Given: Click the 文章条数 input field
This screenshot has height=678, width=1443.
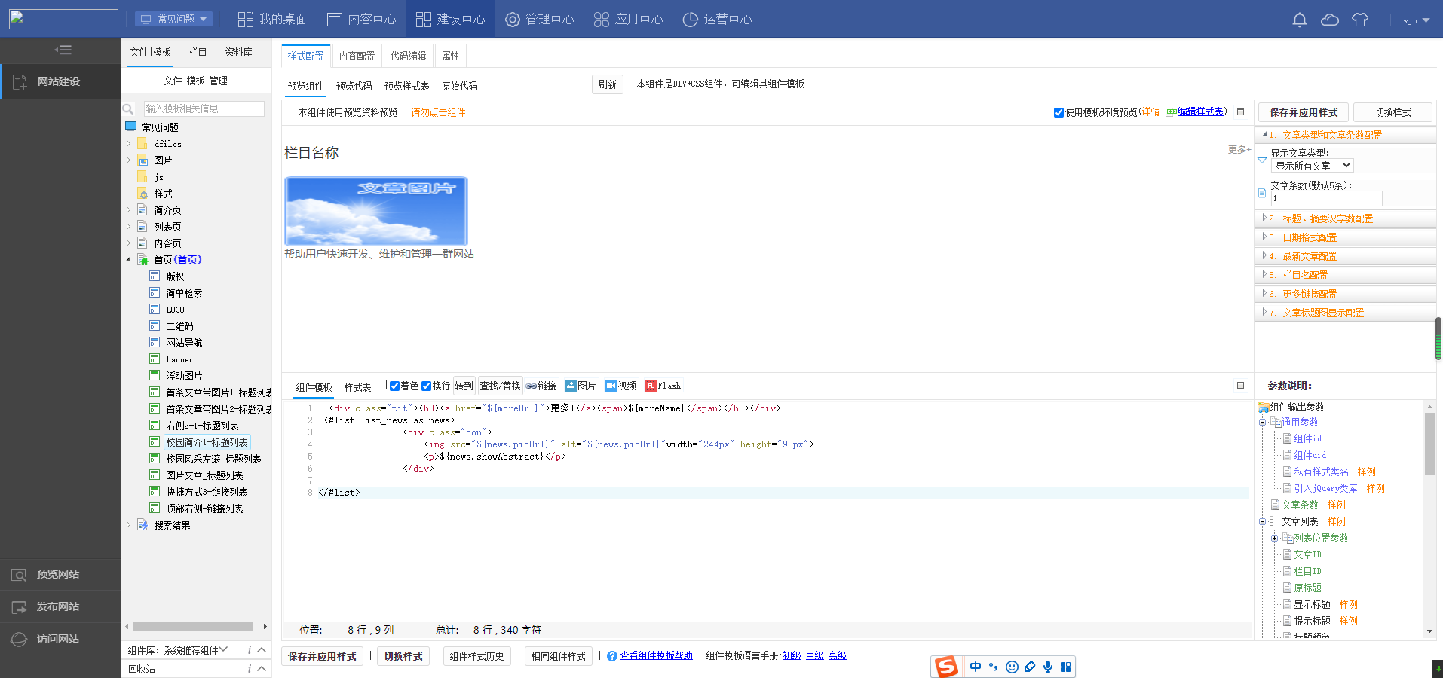Looking at the screenshot, I should point(1326,198).
